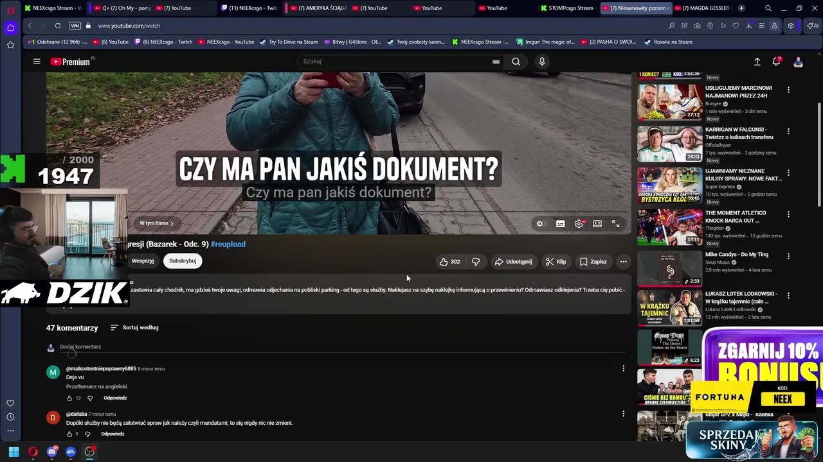Open the #reupload hashtag link
Image resolution: width=823 pixels, height=462 pixels.
pos(228,244)
